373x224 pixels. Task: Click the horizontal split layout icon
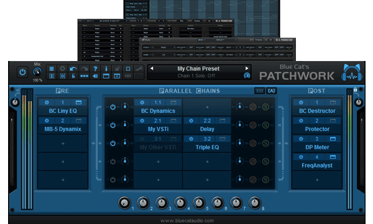(x=62, y=76)
